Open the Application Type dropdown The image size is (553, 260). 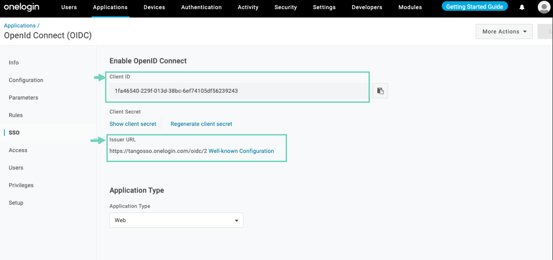(x=176, y=220)
